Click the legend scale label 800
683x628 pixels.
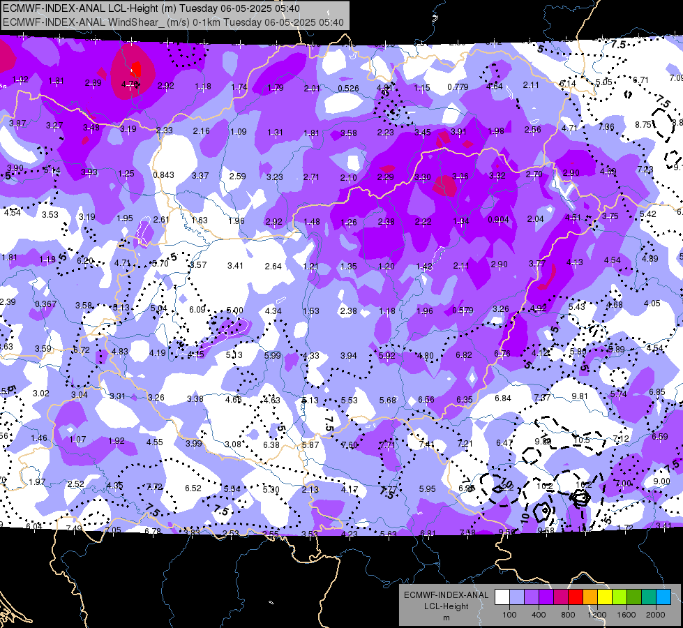tap(568, 615)
